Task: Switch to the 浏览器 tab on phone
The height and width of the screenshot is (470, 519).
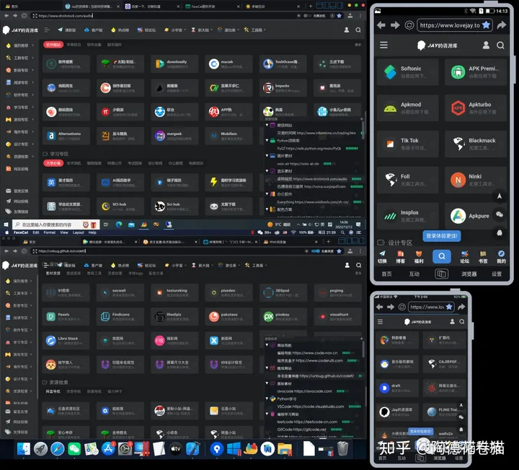Action: [469, 274]
